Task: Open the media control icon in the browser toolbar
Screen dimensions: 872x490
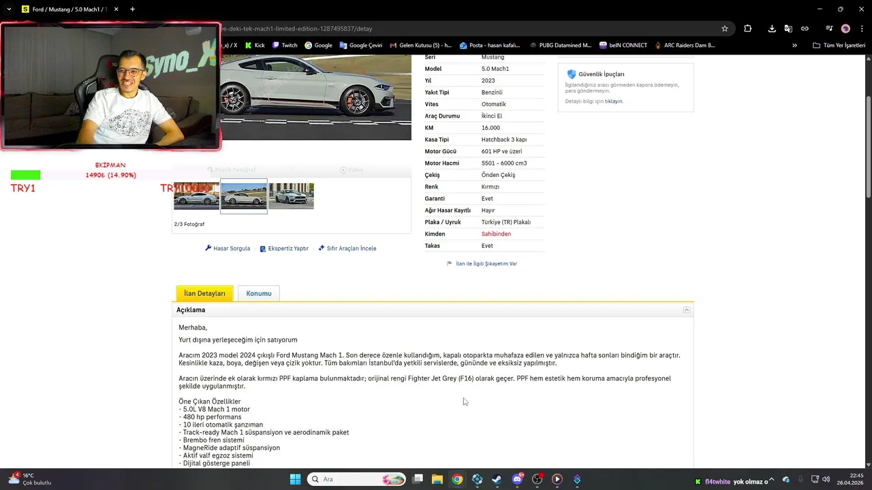Action: pos(829,29)
